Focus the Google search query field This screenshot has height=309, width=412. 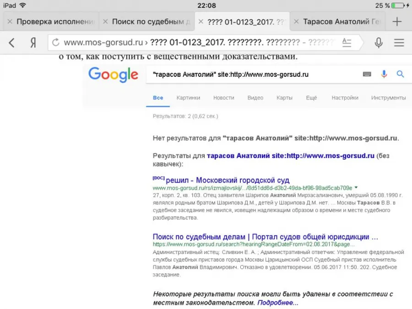(x=252, y=74)
